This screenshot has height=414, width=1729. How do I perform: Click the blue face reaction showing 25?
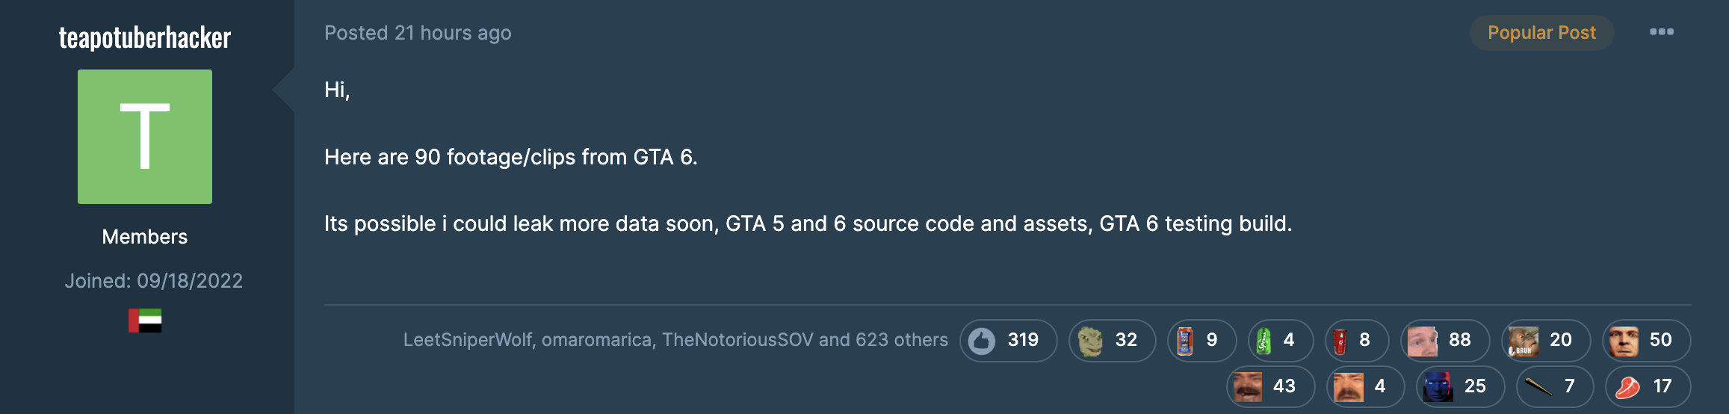click(1460, 387)
